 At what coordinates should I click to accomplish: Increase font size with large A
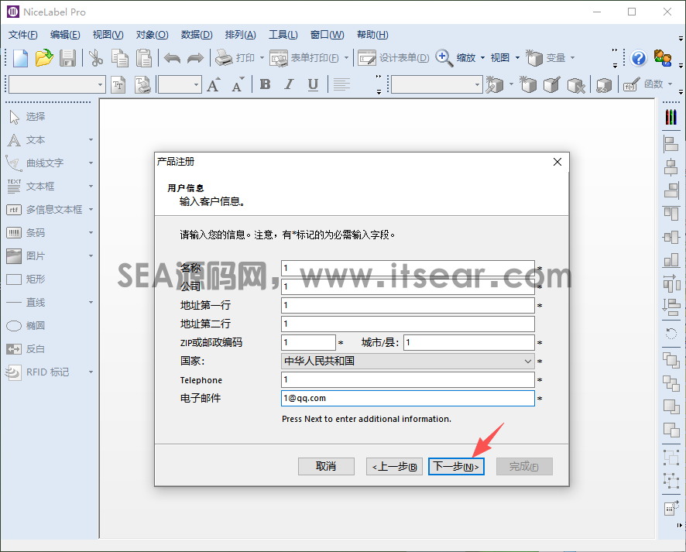click(214, 84)
